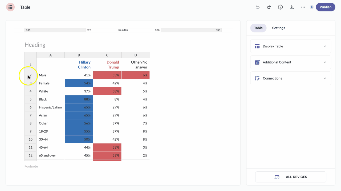341x191 pixels.
Task: Click the Additional Content chart icon
Action: [257, 62]
